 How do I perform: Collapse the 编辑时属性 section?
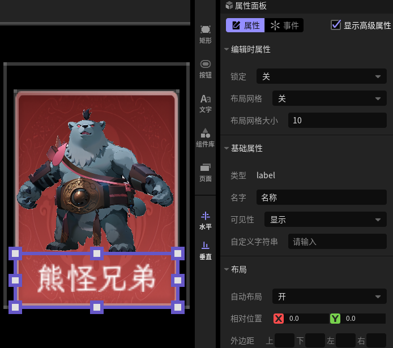pos(227,49)
